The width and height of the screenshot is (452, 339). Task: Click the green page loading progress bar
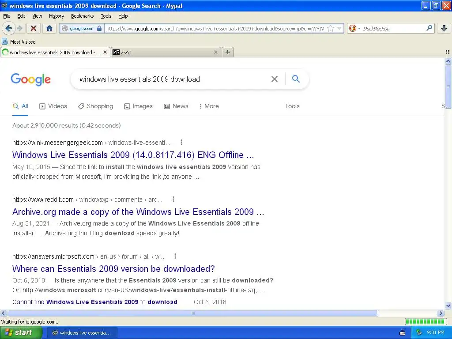426,321
